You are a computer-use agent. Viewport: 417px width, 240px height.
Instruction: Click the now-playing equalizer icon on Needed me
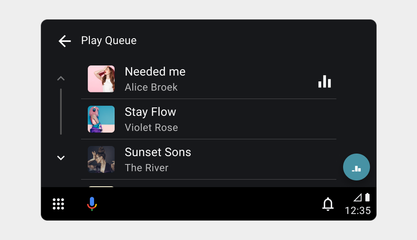click(325, 81)
